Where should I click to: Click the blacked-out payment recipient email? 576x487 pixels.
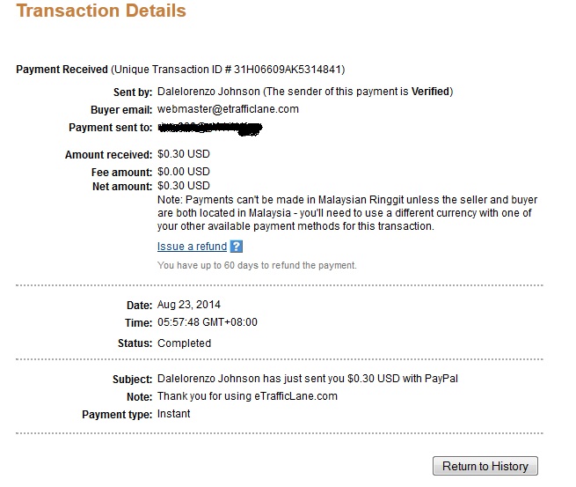(x=210, y=129)
